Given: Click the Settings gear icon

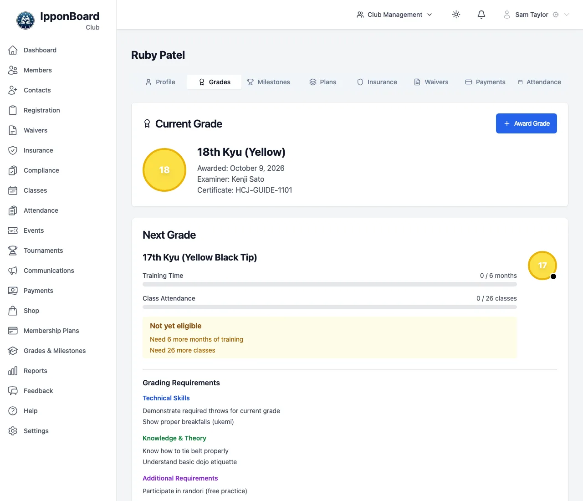Looking at the screenshot, I should (13, 431).
